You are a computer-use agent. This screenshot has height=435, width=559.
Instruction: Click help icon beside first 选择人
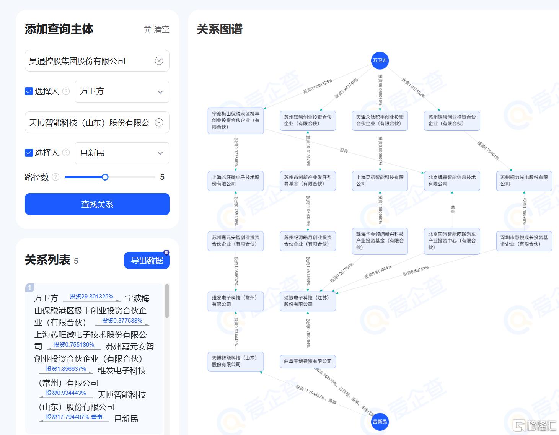coord(66,91)
